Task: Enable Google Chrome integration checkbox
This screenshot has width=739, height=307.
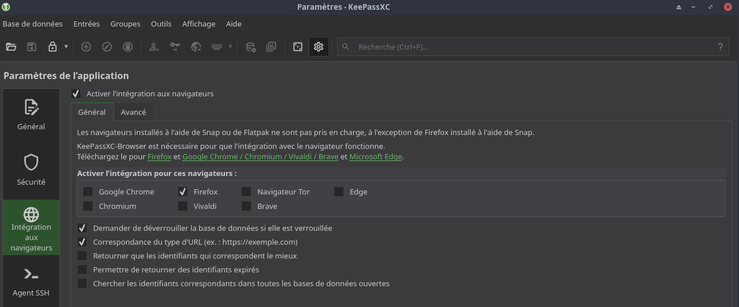Action: click(x=88, y=192)
